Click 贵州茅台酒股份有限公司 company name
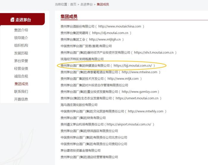This screenshot has height=165, width=208. coord(78,26)
